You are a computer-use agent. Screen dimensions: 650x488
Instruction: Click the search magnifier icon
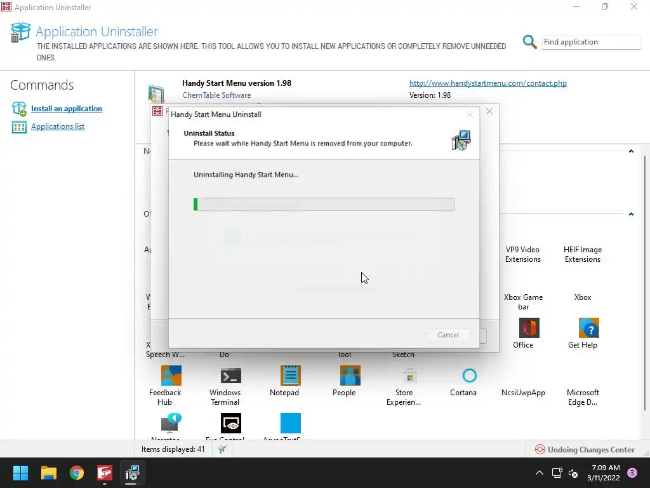tap(529, 41)
